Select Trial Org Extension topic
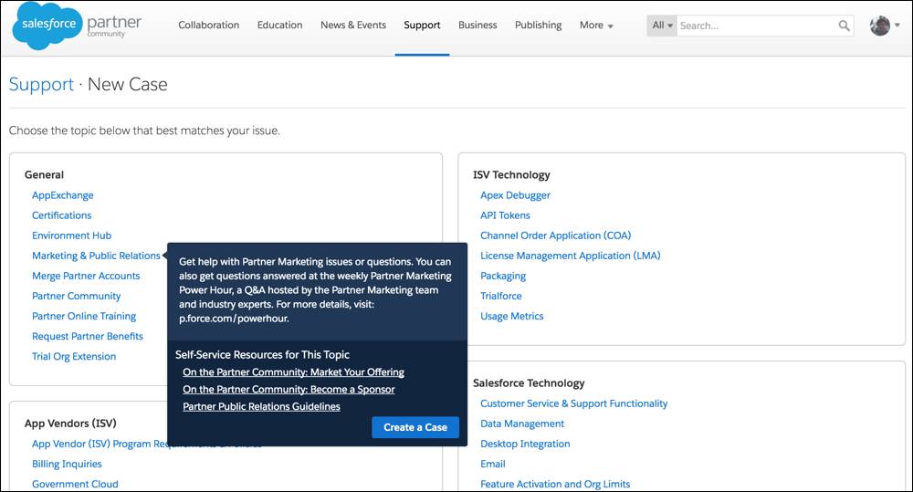Screen dimensions: 913x492 click(74, 356)
